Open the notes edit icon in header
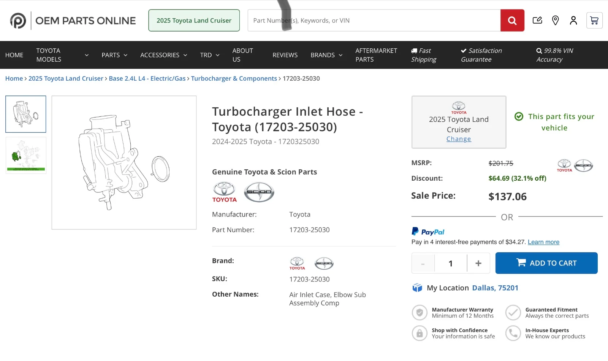 [537, 21]
